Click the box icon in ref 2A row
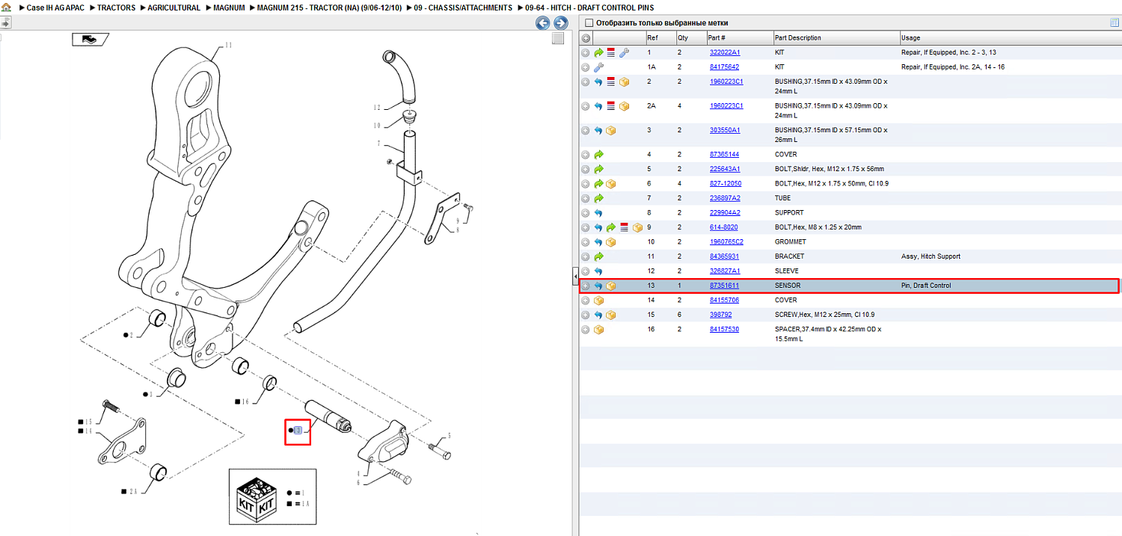Screen dimensions: 1122x536 coord(624,106)
